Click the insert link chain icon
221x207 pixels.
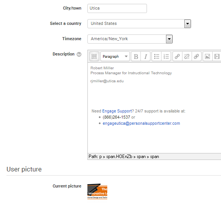(177, 56)
